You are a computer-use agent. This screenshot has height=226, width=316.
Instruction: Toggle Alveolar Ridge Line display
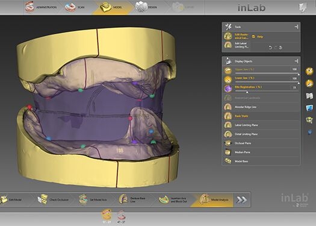tap(261, 107)
